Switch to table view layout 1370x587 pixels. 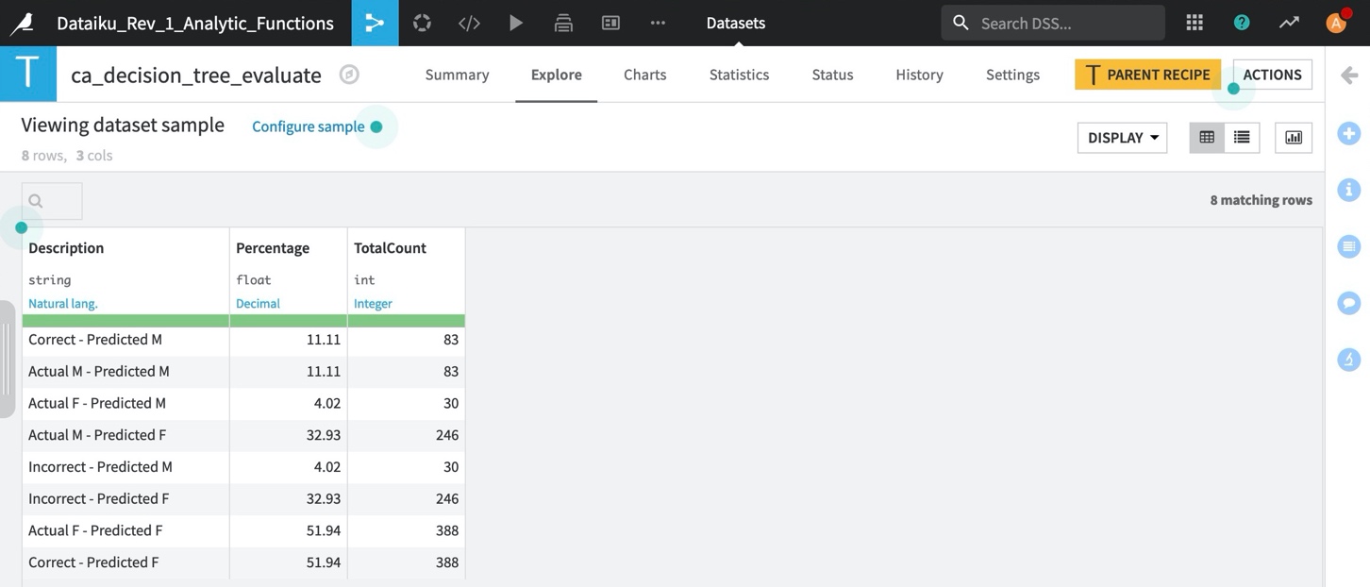click(1206, 137)
